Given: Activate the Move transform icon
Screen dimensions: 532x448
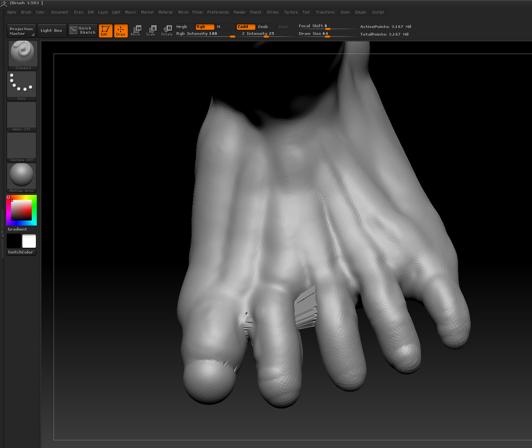Looking at the screenshot, I should click(136, 31).
